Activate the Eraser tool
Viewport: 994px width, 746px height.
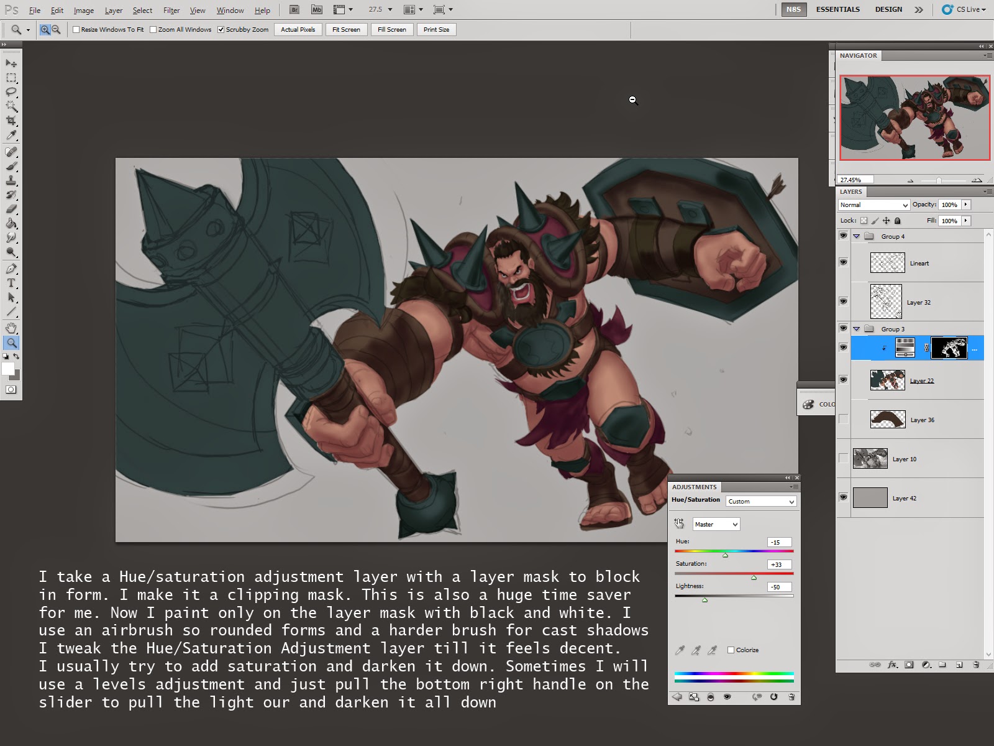click(11, 210)
